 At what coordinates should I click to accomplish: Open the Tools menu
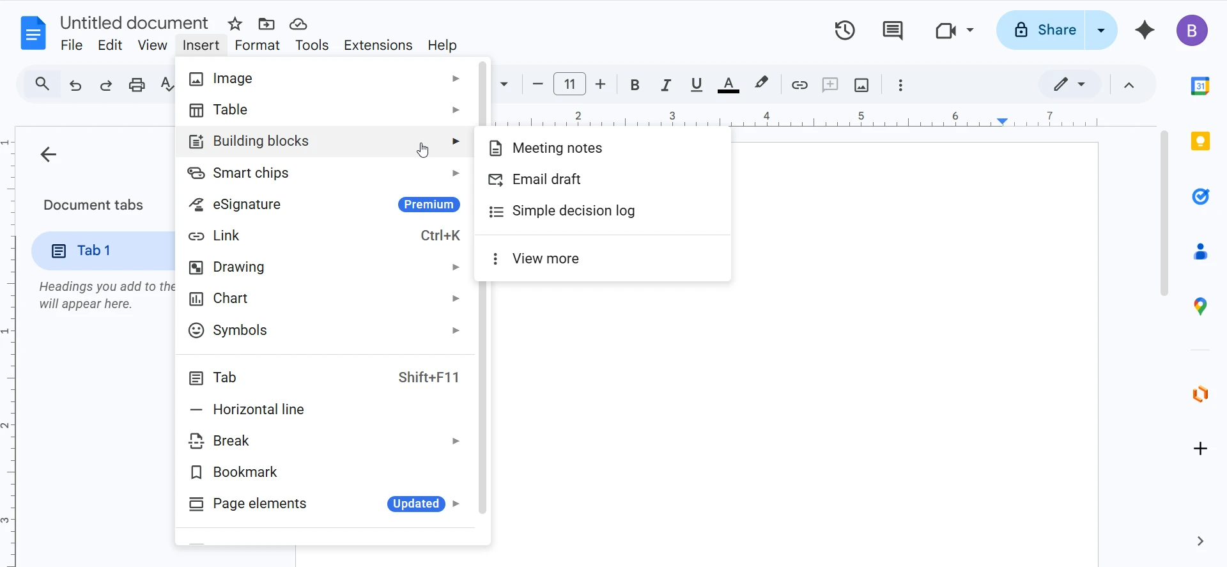pos(312,45)
